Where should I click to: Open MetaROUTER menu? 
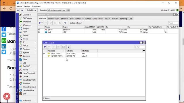coord(29,80)
